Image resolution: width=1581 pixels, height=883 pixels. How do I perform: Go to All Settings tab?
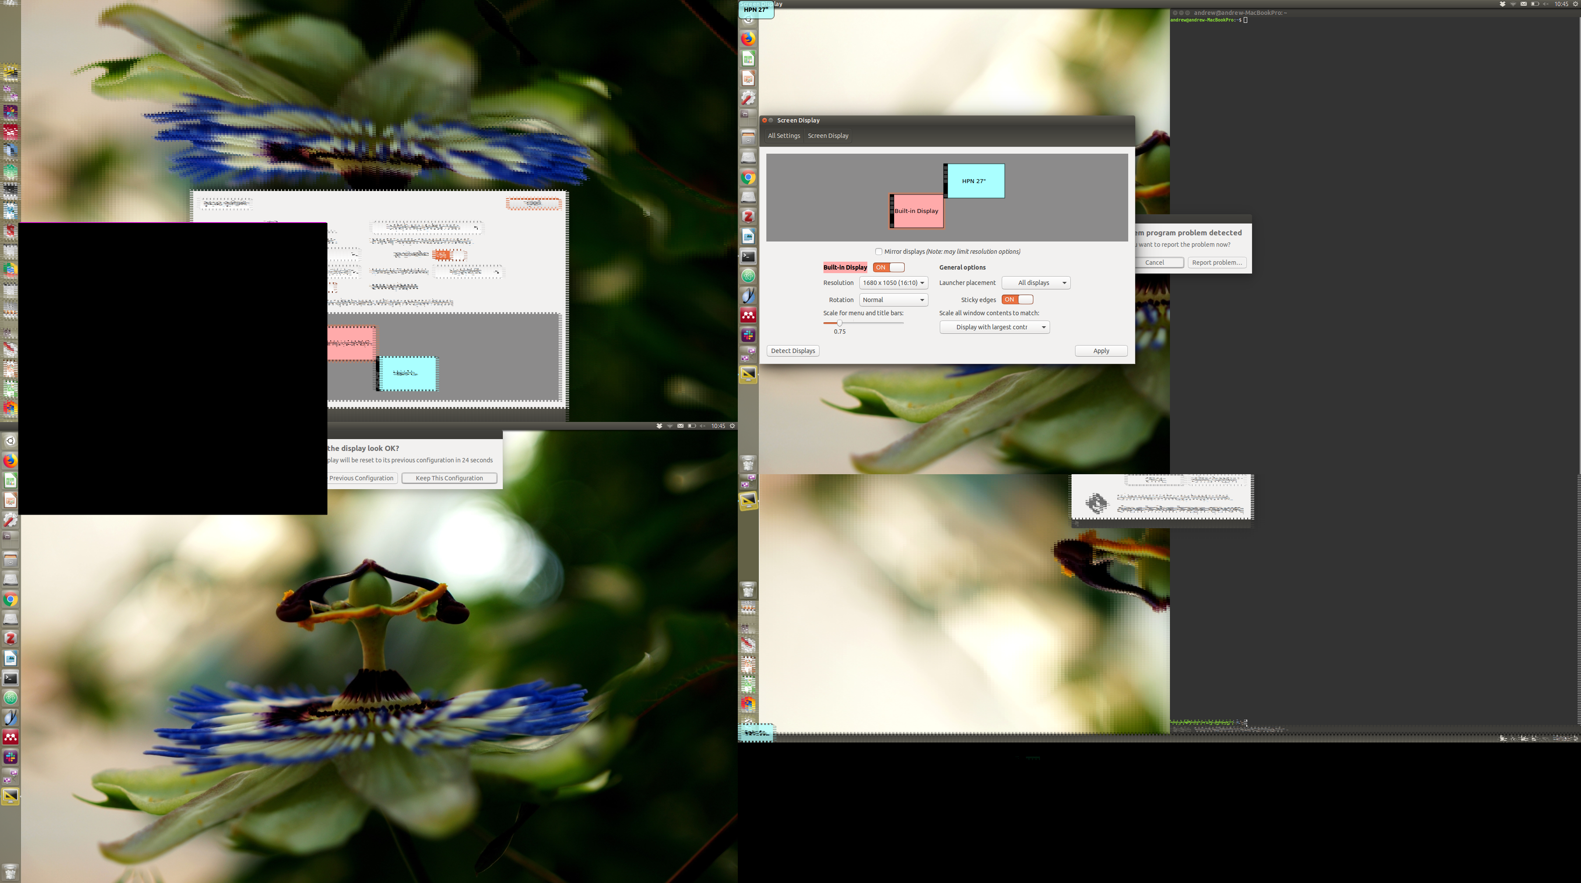pyautogui.click(x=784, y=136)
